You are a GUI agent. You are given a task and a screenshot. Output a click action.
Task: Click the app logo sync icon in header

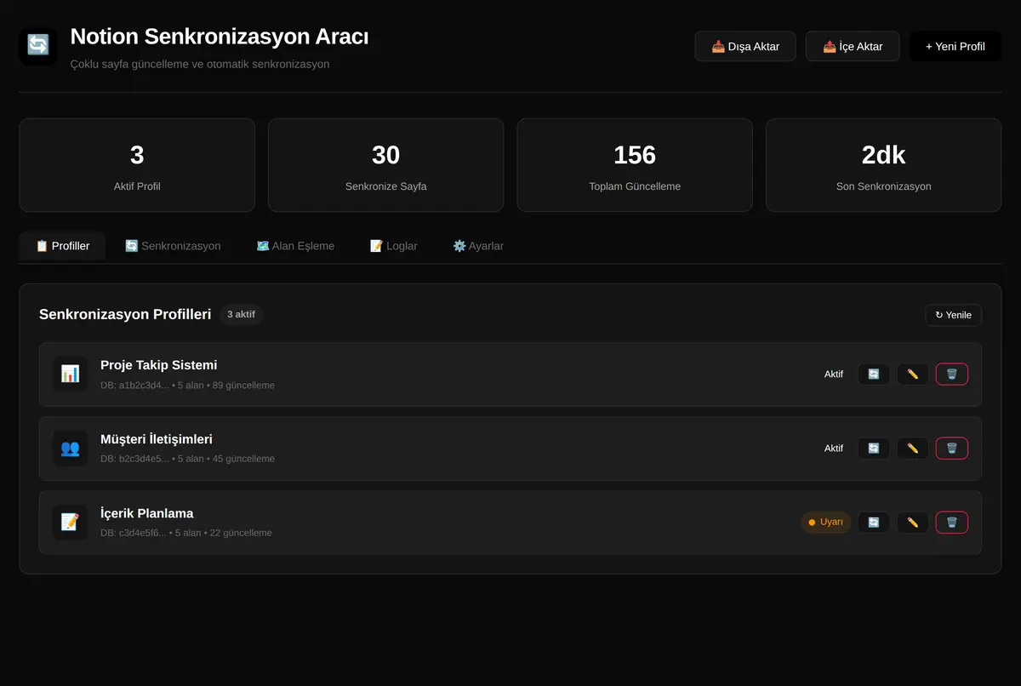click(38, 46)
